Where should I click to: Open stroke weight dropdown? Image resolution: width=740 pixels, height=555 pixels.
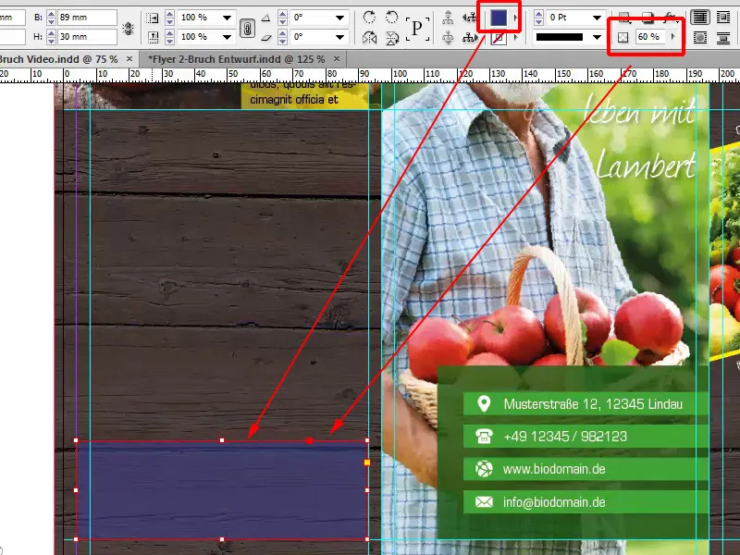pyautogui.click(x=597, y=18)
